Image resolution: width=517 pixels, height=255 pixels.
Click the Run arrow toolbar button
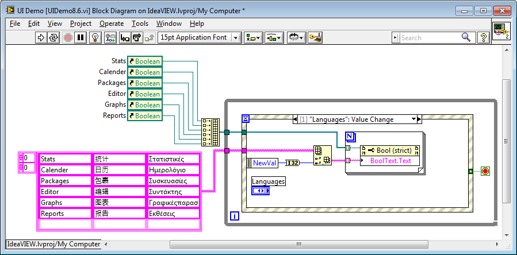click(41, 37)
